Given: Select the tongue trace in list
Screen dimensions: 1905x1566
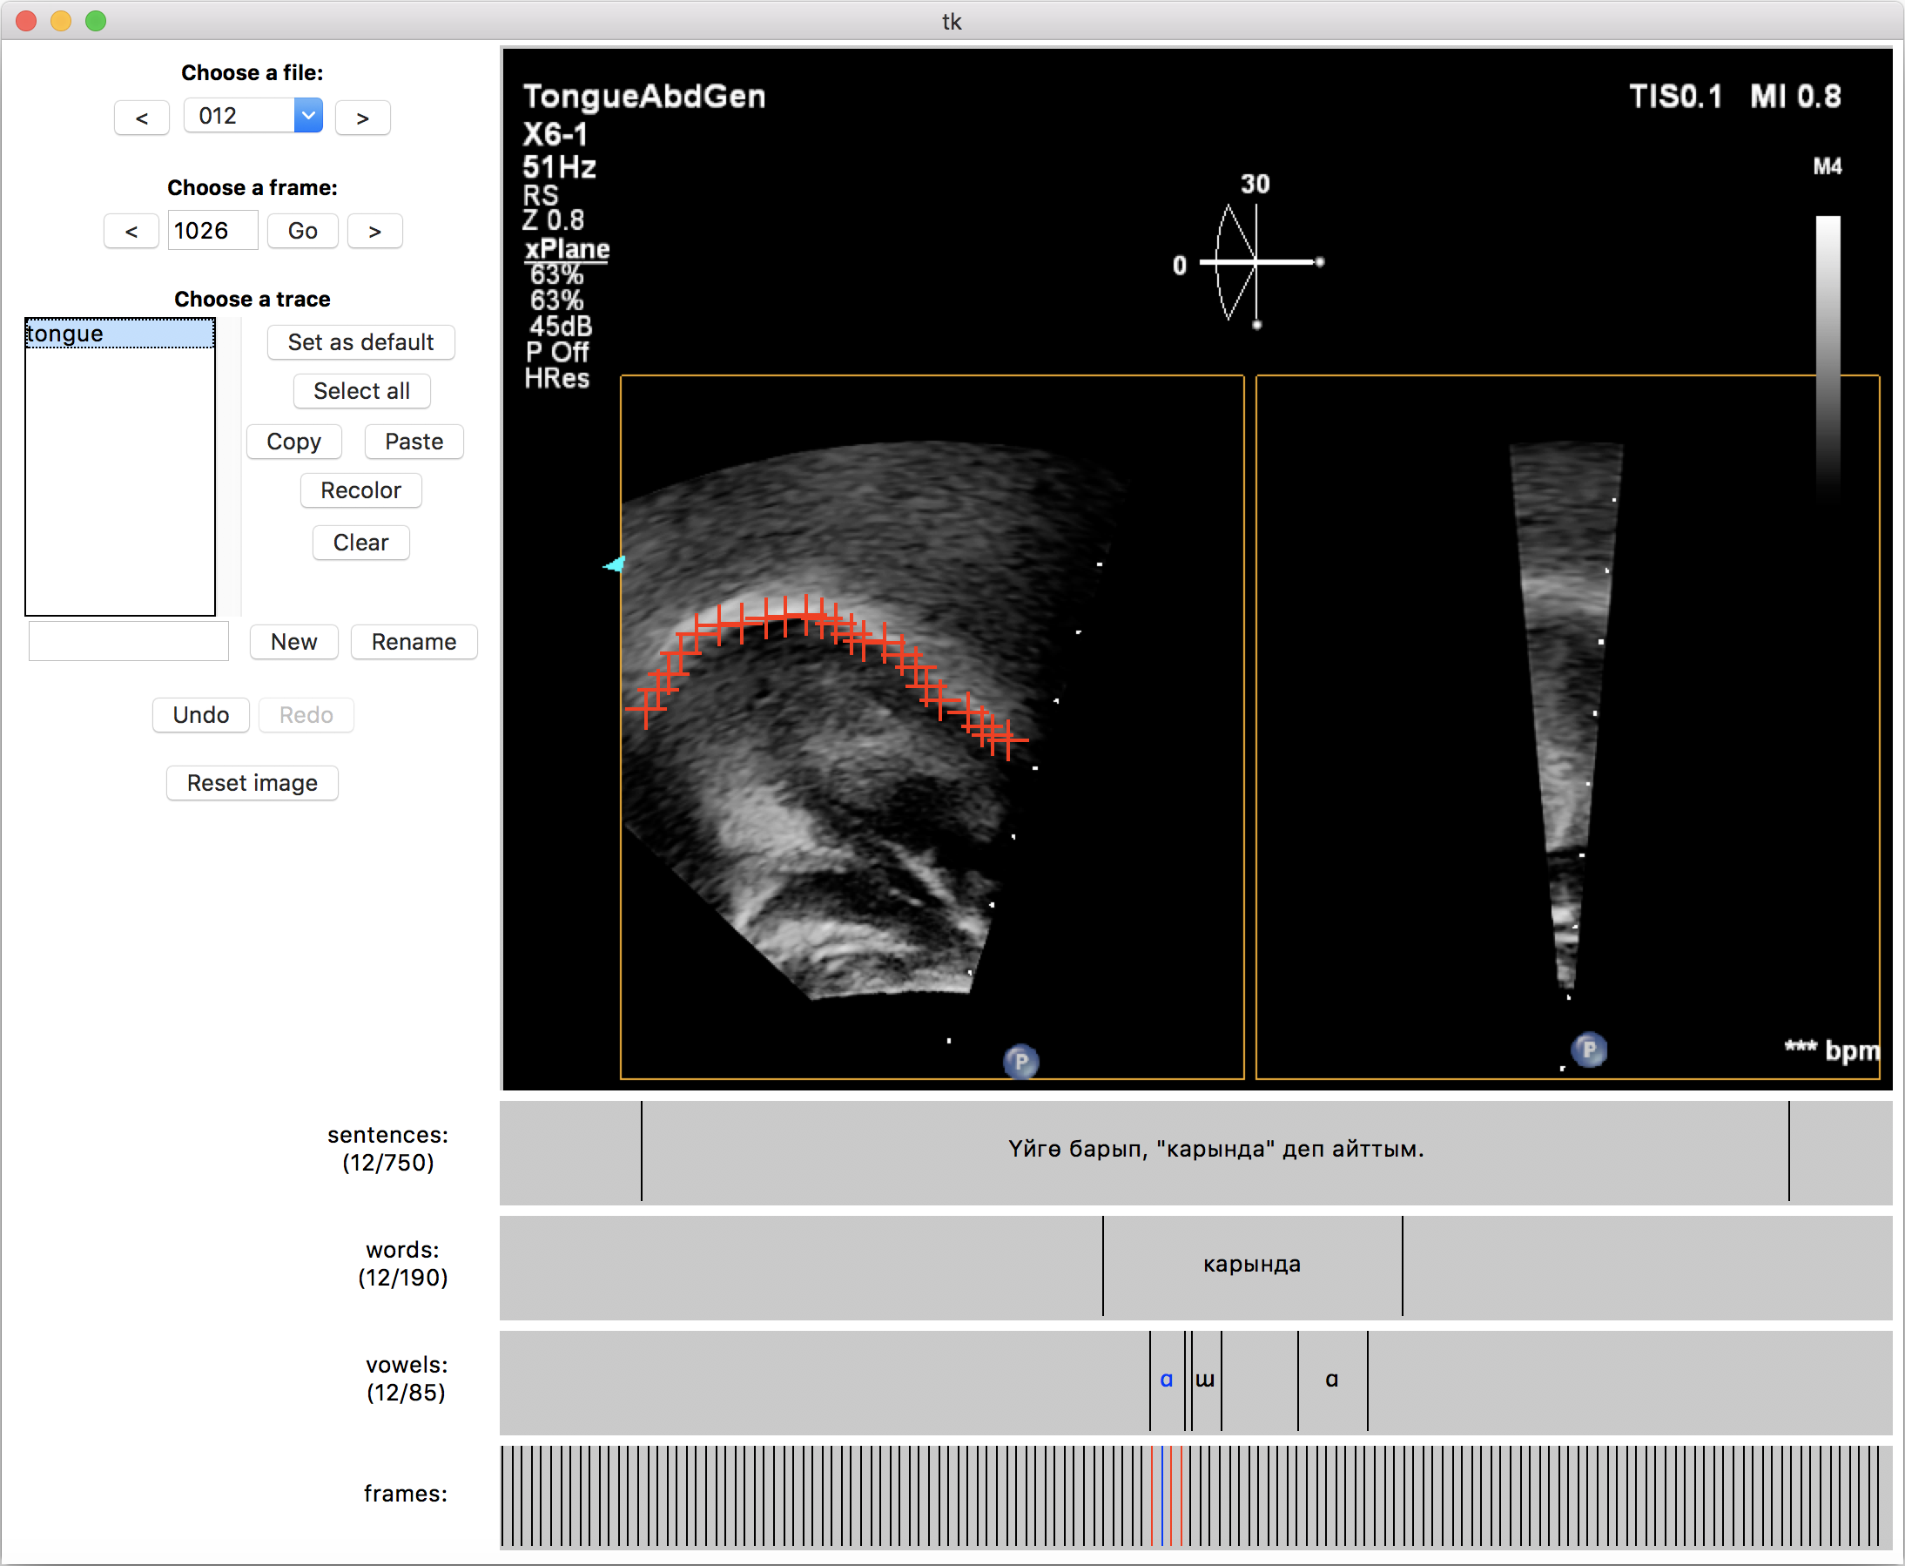Looking at the screenshot, I should click(119, 334).
